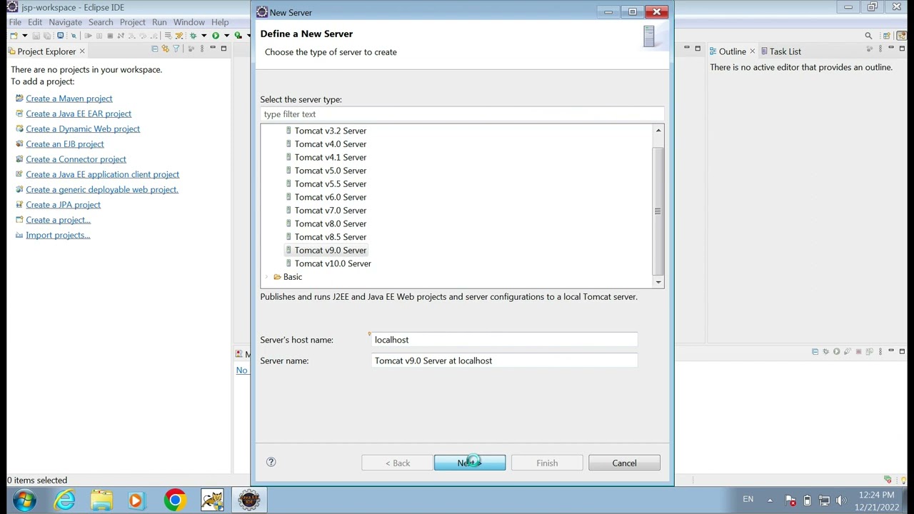Toggle Link with Editor in Project Explorer
This screenshot has width=914, height=514.
pos(165,49)
